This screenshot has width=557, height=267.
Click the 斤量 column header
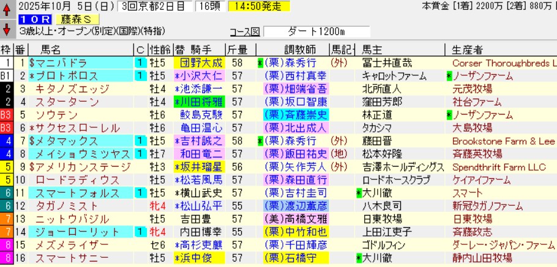pyautogui.click(x=237, y=50)
